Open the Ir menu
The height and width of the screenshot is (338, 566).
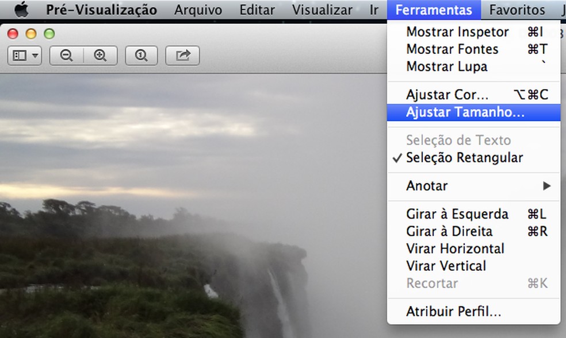[x=374, y=10]
